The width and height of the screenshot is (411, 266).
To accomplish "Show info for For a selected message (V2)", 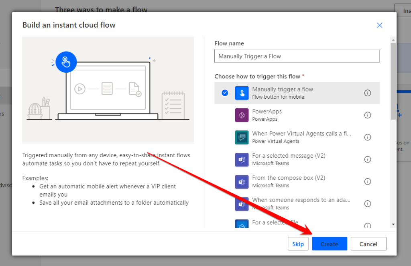I will [x=368, y=159].
